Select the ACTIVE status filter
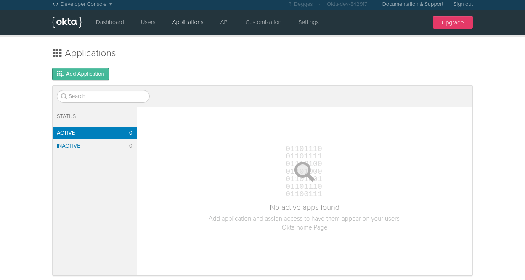The image size is (525, 280). click(x=94, y=133)
